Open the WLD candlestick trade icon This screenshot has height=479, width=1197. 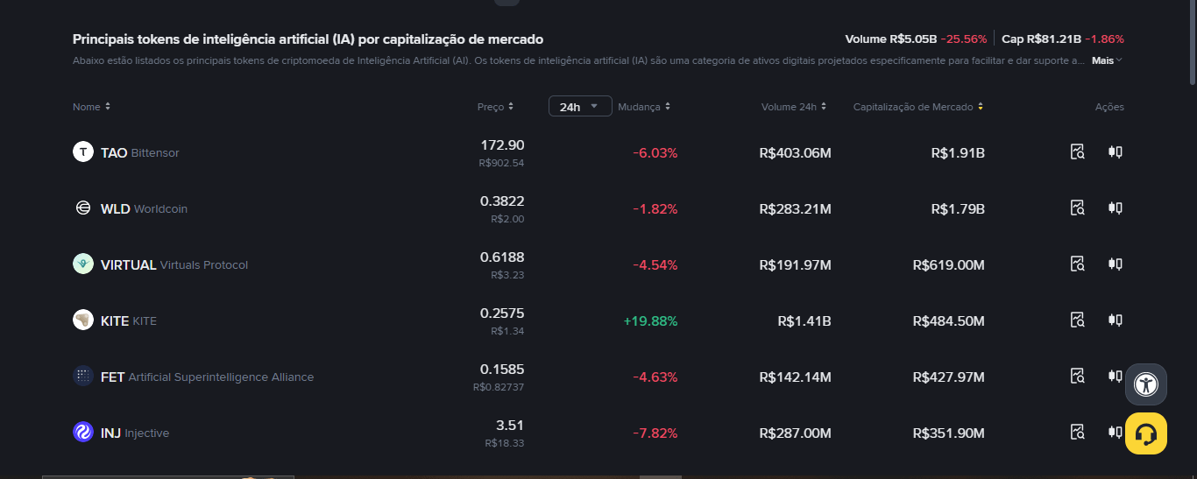pos(1115,208)
